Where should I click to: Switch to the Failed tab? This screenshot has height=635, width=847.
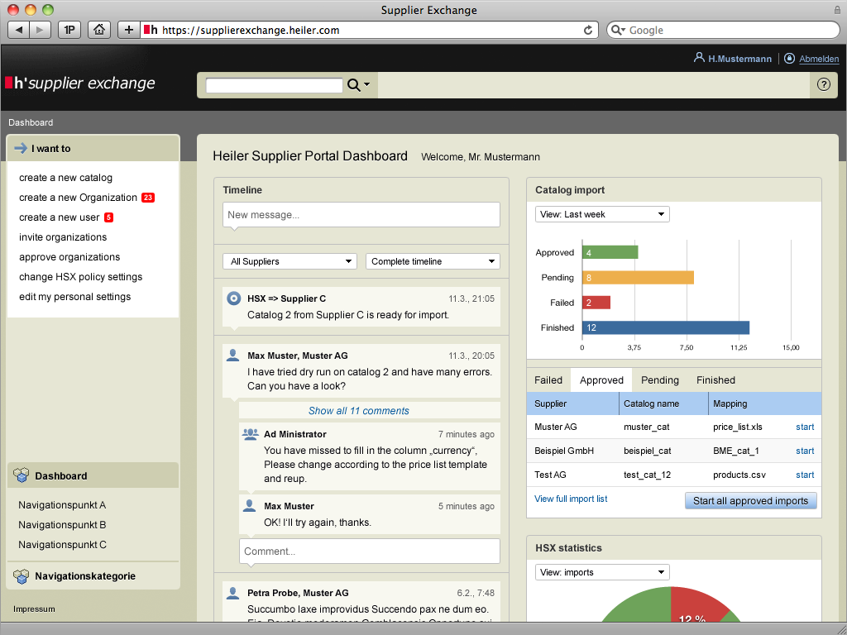pos(548,380)
